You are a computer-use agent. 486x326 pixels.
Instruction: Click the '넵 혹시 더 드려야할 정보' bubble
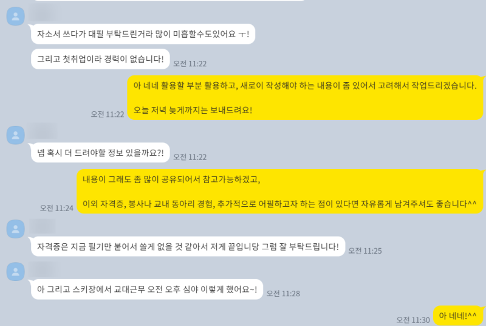click(100, 153)
